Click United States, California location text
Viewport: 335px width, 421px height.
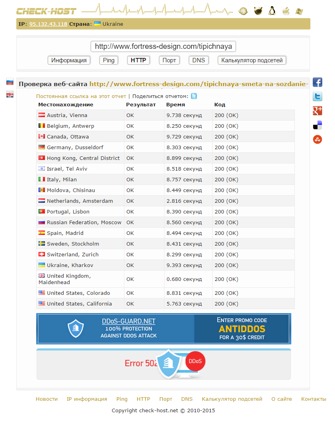point(79,304)
